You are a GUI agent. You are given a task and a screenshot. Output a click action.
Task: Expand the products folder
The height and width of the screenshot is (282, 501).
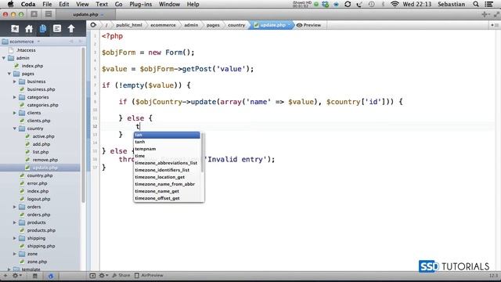[15, 222]
